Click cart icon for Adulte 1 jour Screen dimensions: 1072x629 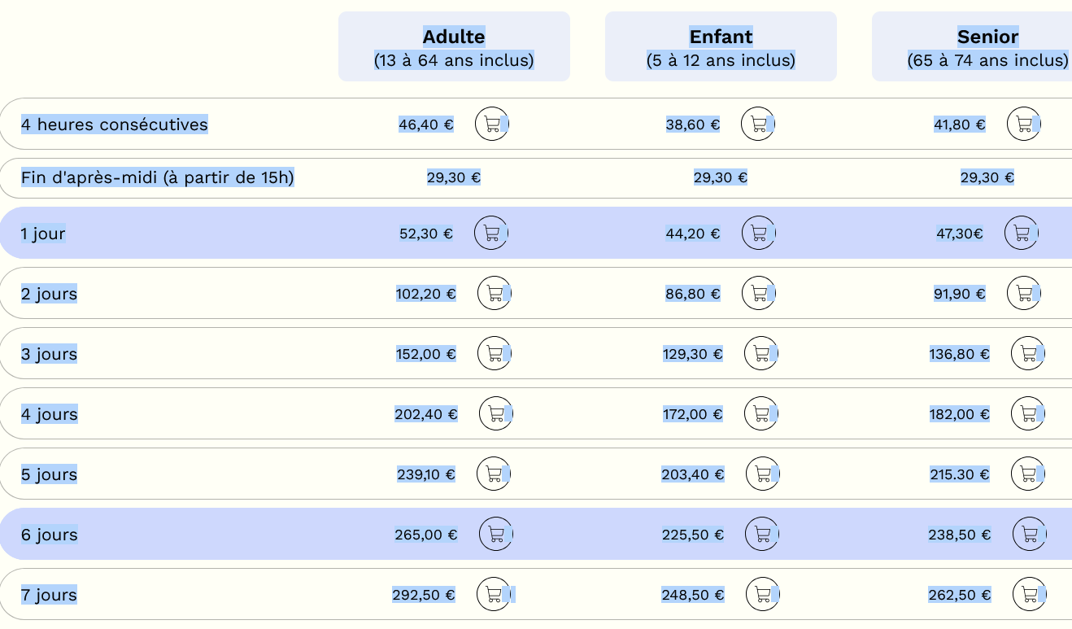490,234
